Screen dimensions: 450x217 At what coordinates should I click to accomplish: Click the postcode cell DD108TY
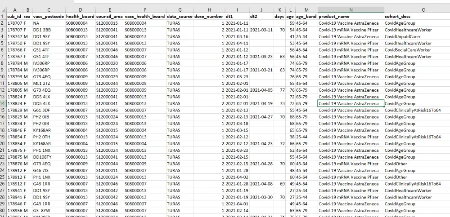point(42,157)
